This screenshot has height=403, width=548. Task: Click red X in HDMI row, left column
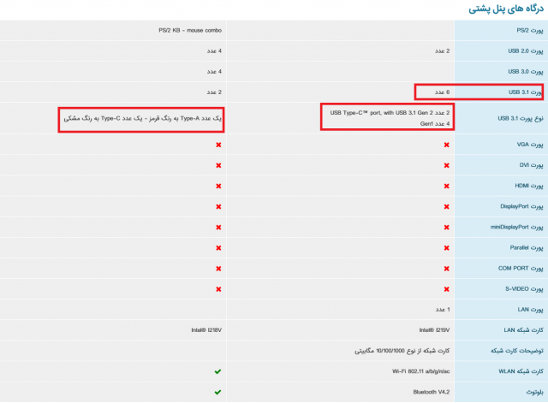click(x=218, y=186)
